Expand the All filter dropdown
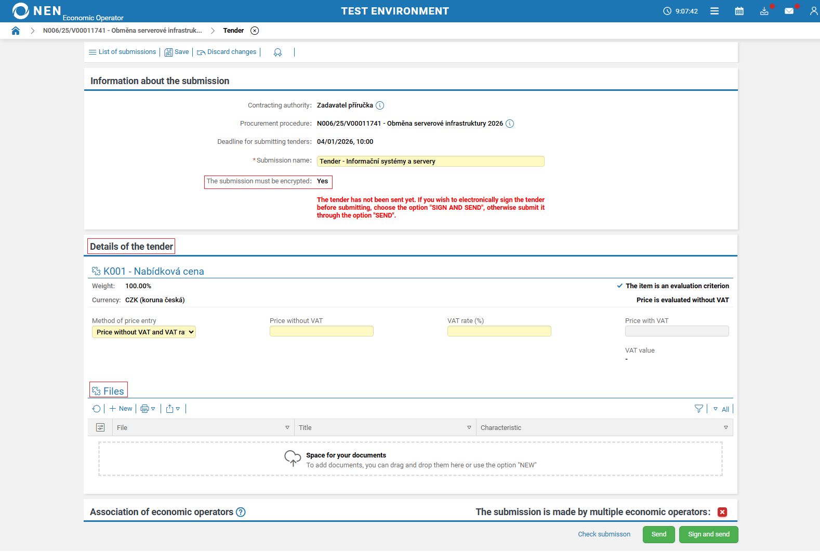Viewport: 820px width, 552px height. (x=721, y=409)
